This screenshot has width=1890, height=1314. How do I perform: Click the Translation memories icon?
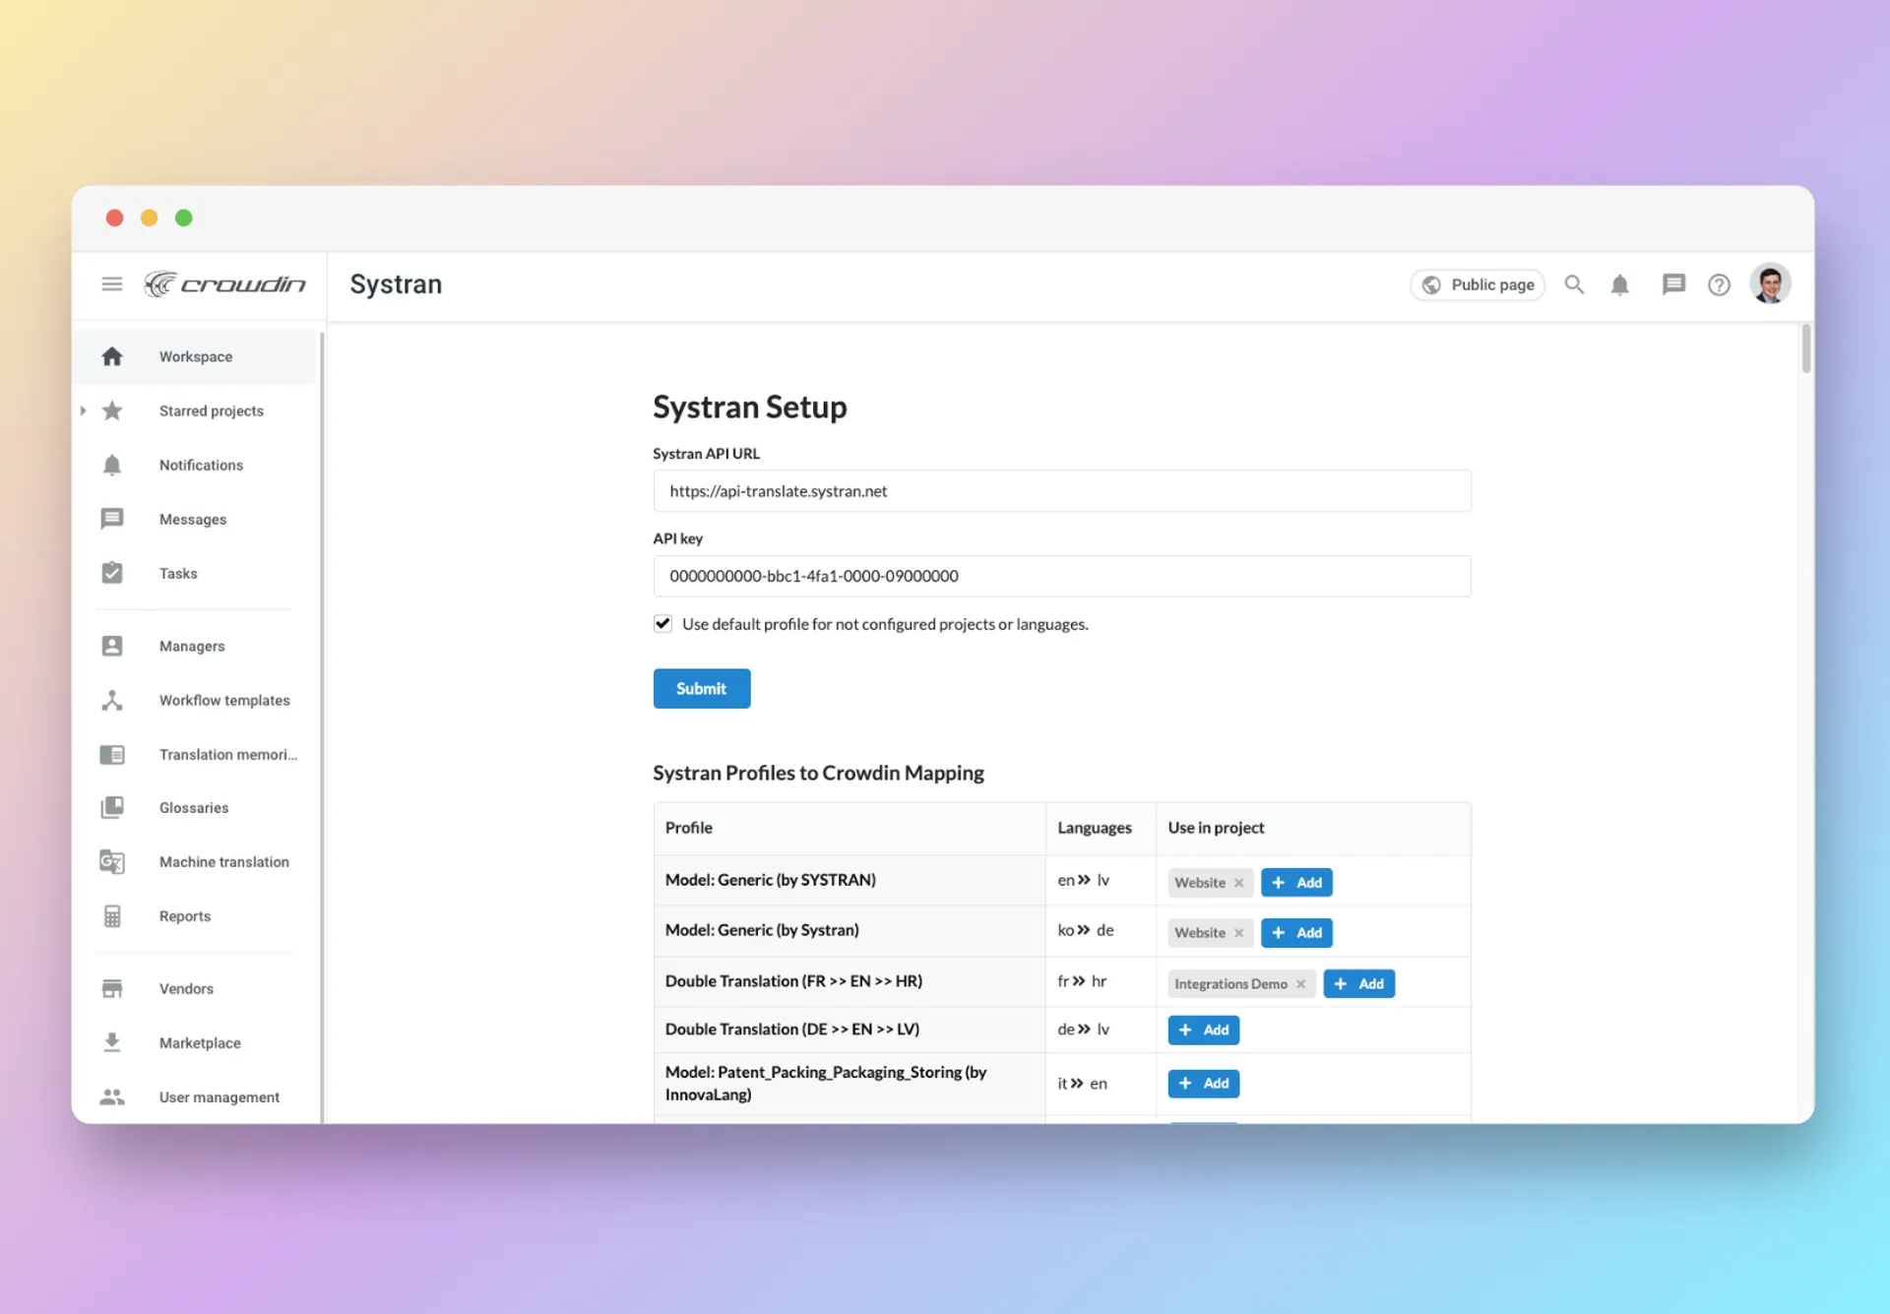tap(112, 754)
